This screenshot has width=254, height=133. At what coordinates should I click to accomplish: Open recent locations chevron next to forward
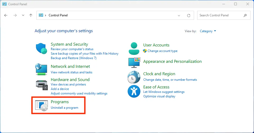(23, 15)
